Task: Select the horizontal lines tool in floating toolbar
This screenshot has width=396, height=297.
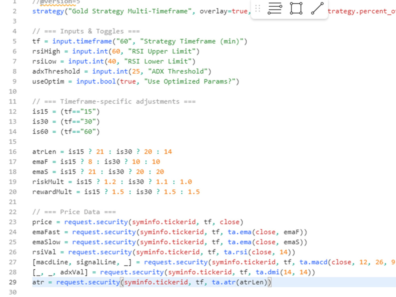Action: pos(275,8)
